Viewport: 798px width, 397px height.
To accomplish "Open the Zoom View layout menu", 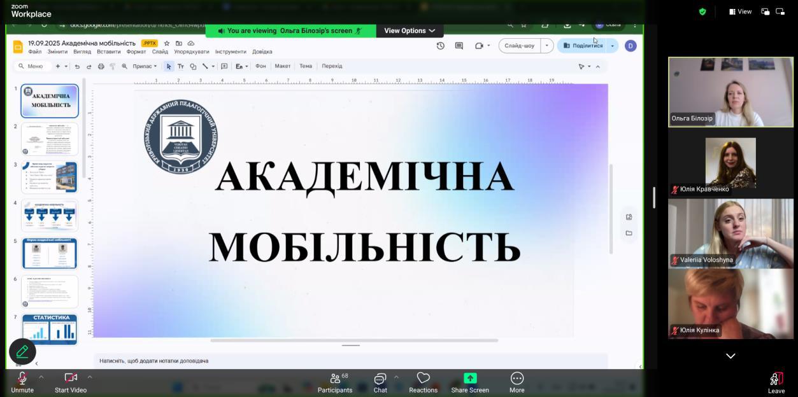I will (x=741, y=11).
